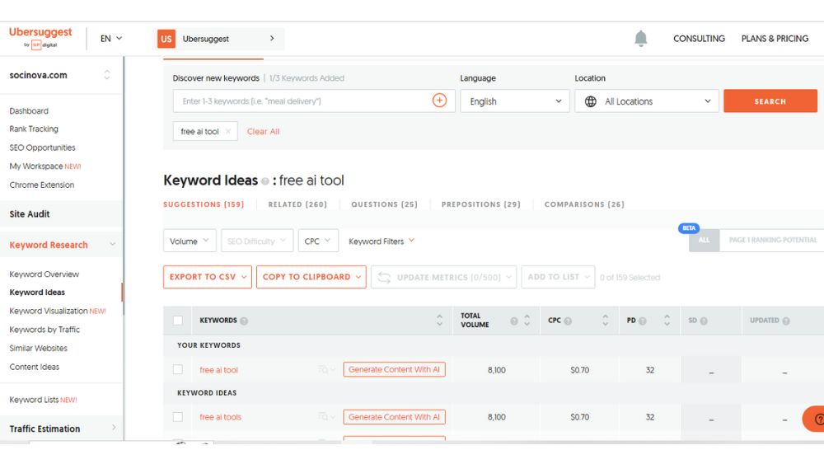Open search icon for 'free ai tools' row
This screenshot has height=464, width=824.
(x=322, y=417)
